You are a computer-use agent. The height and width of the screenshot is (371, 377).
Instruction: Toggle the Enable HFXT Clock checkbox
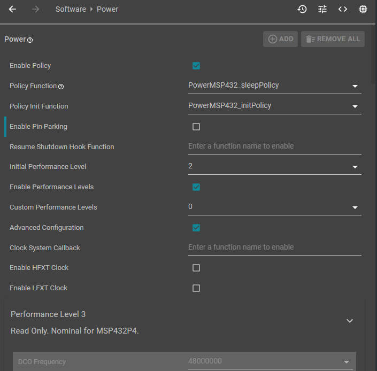196,268
